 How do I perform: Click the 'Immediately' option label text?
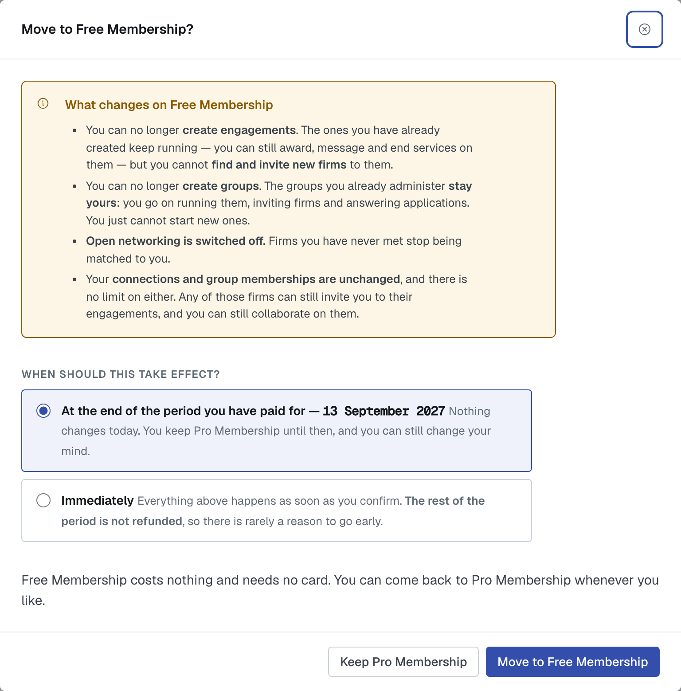(98, 501)
